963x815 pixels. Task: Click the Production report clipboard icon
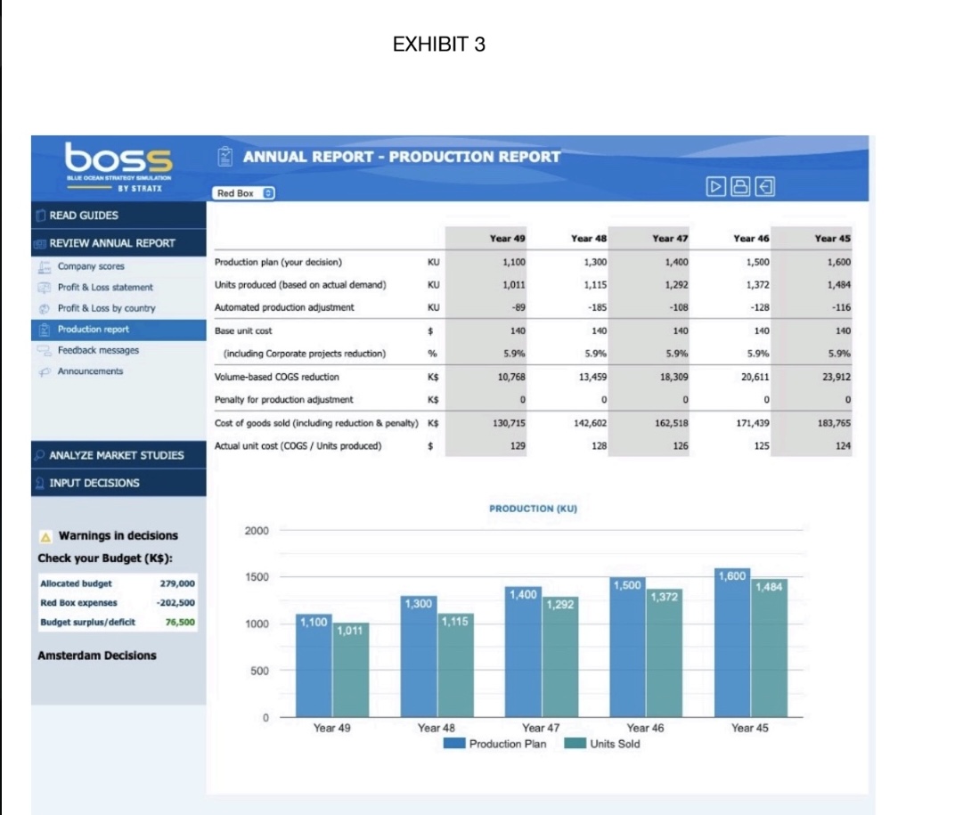coord(45,330)
